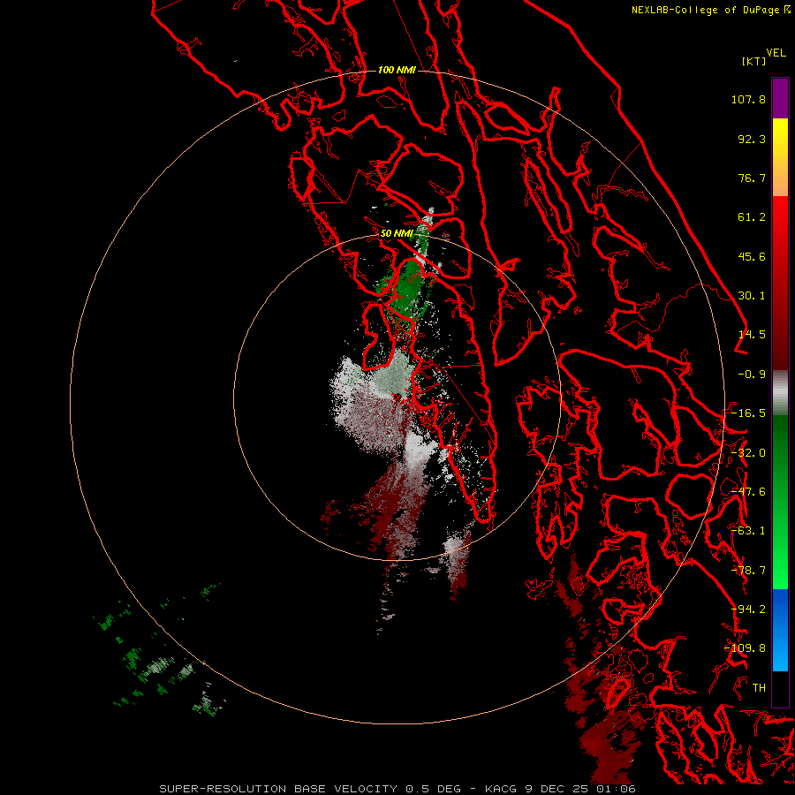The width and height of the screenshot is (795, 795).
Task: Click the [KT] units label
Action: click(x=753, y=61)
